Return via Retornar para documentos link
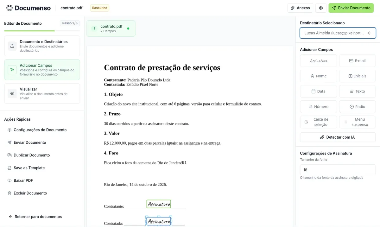The height and width of the screenshot is (227, 380). 35,217
